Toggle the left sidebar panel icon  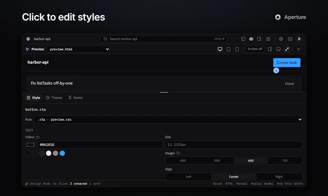pos(243,39)
